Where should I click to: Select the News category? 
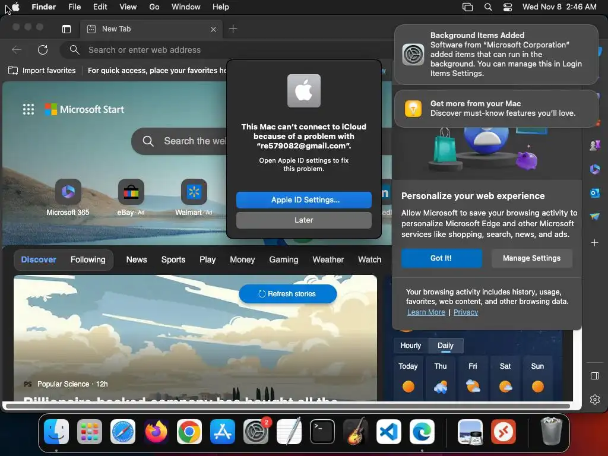pyautogui.click(x=137, y=259)
